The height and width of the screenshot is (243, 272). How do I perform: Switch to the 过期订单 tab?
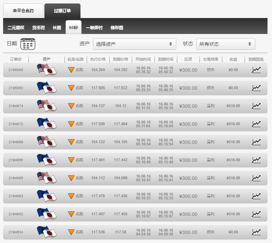62,11
